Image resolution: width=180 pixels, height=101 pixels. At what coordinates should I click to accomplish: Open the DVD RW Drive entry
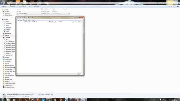click(x=10, y=43)
